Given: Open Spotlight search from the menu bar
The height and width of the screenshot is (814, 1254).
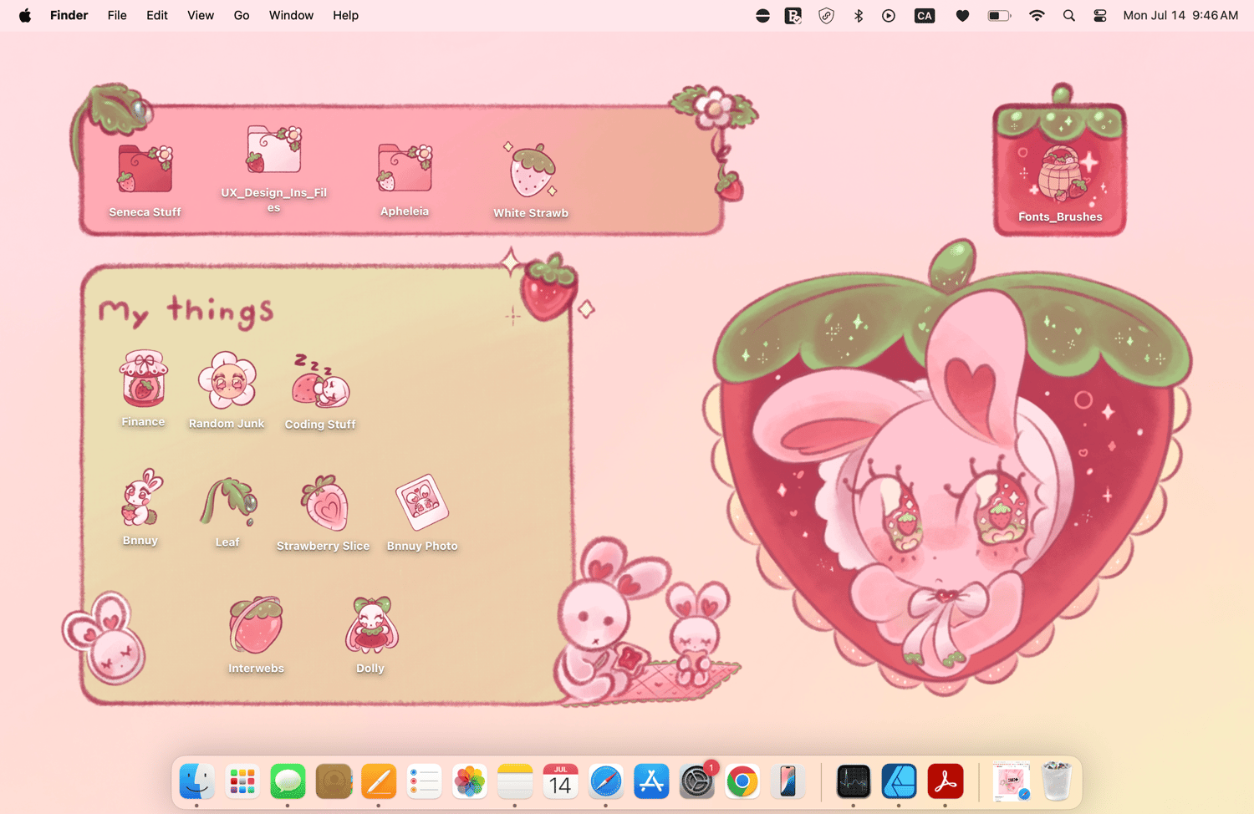Looking at the screenshot, I should pos(1068,15).
